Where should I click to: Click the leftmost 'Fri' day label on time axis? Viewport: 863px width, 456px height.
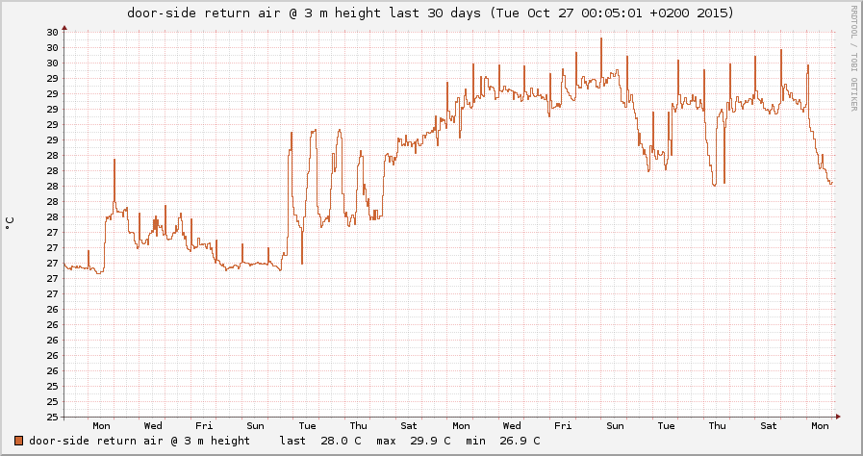click(x=204, y=426)
